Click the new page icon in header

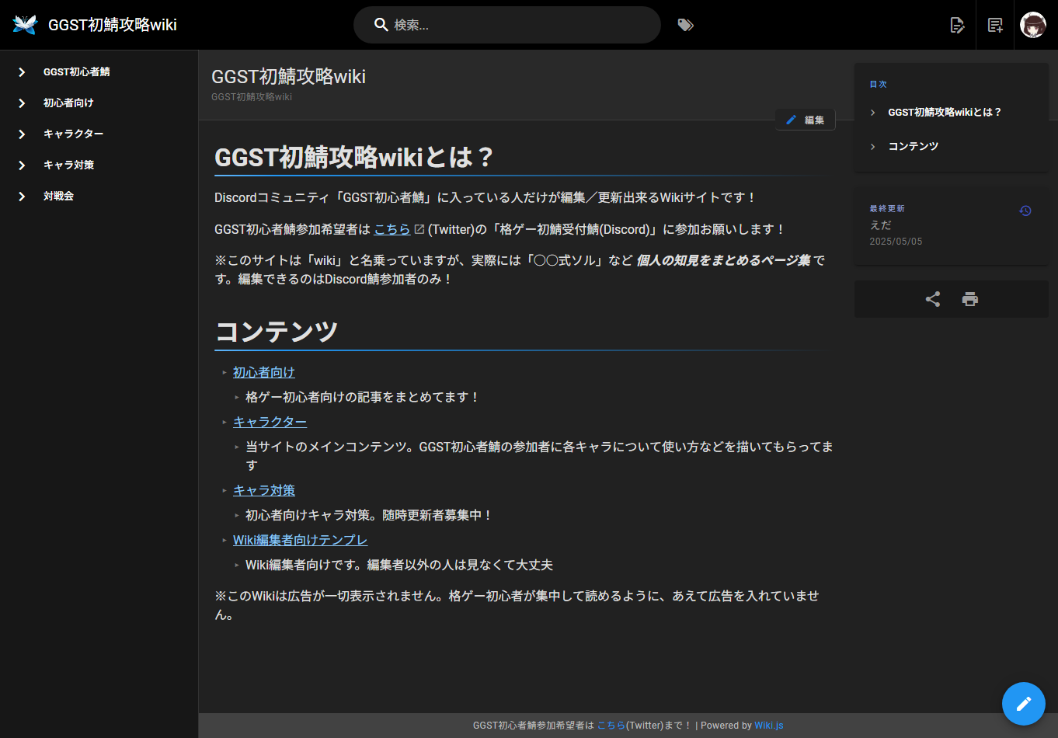point(995,25)
